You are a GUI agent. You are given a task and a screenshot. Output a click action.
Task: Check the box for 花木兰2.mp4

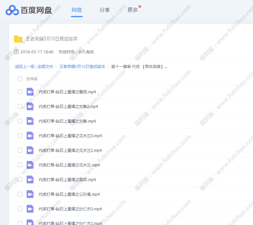tap(20, 150)
